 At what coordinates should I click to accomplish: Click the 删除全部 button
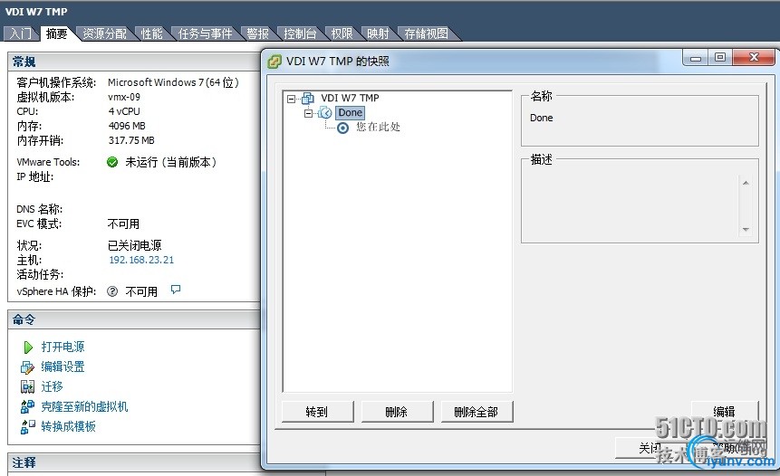(477, 412)
